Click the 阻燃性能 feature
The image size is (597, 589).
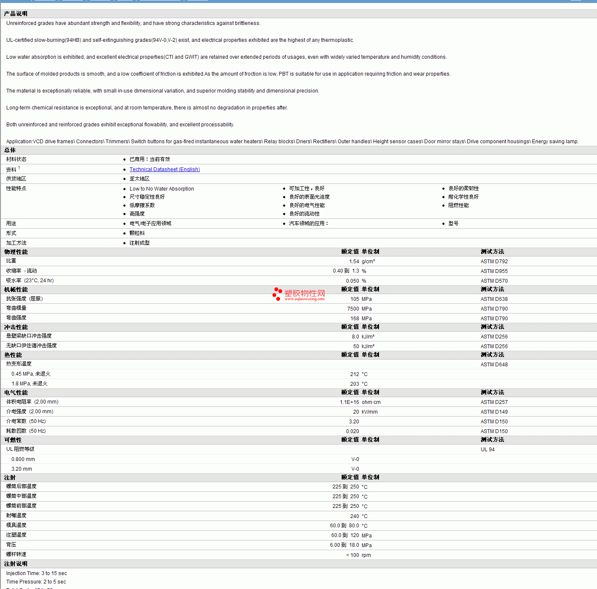pyautogui.click(x=458, y=205)
